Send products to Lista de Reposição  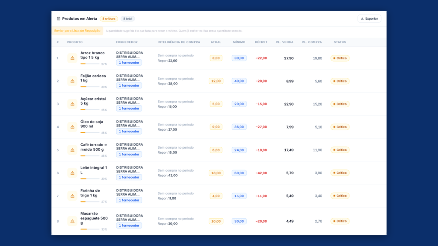click(x=77, y=31)
